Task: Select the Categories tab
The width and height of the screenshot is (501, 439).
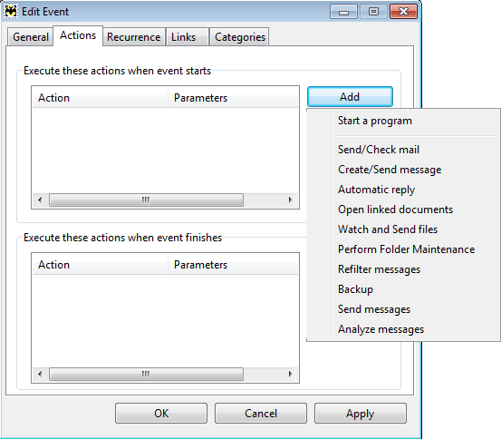Action: [x=239, y=37]
